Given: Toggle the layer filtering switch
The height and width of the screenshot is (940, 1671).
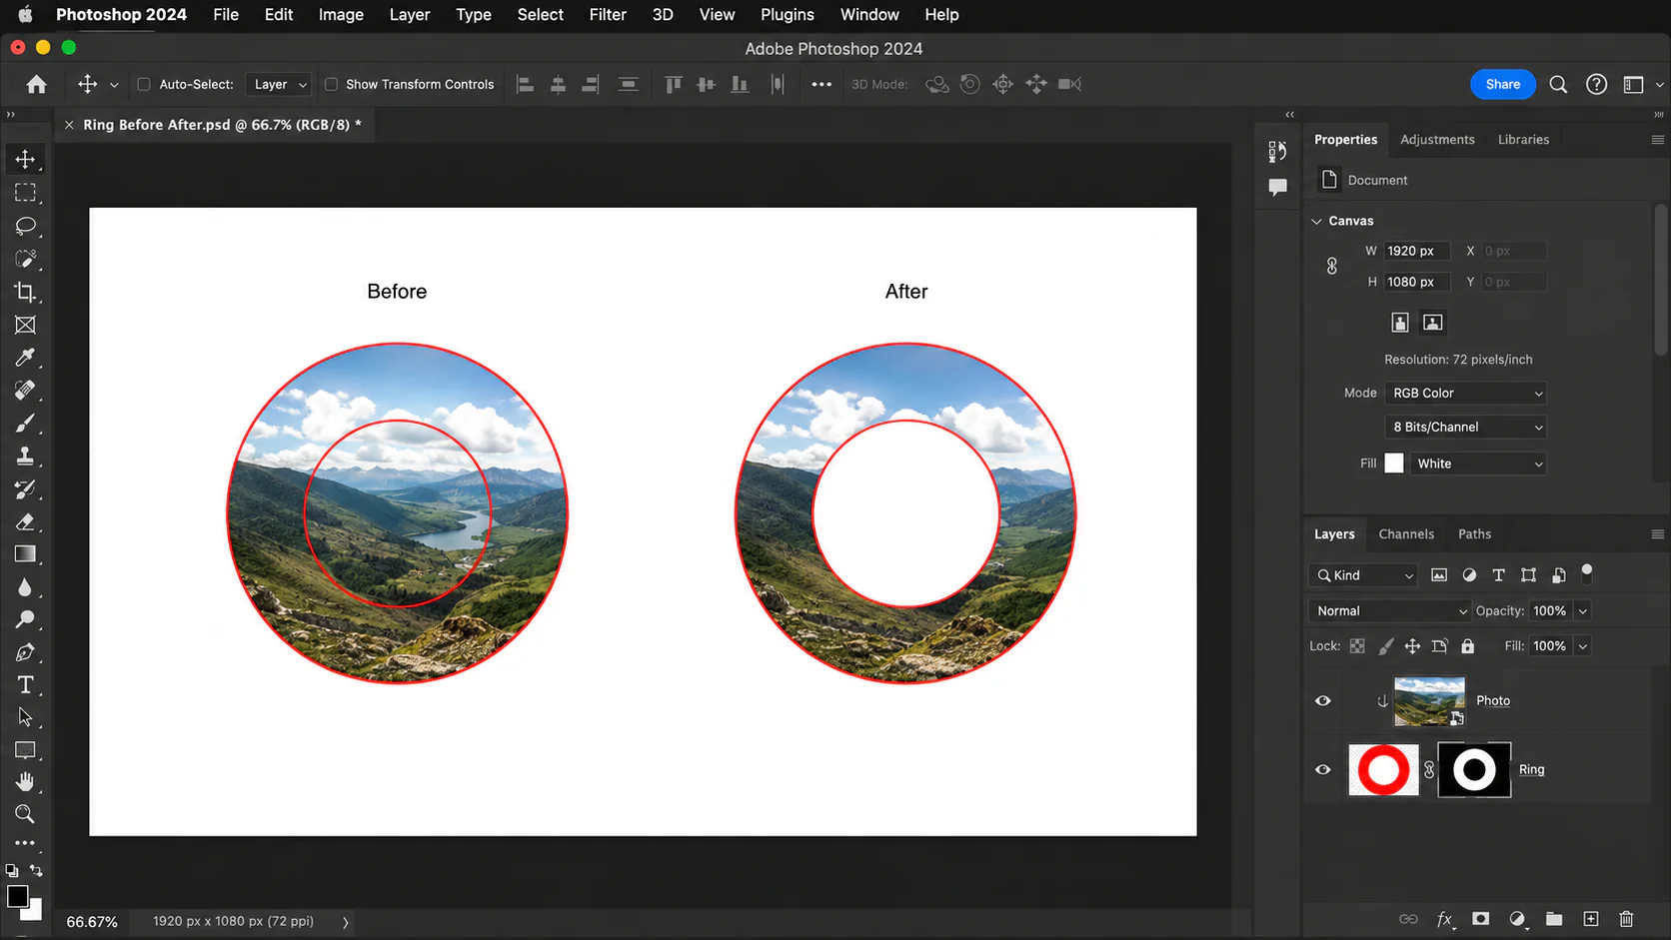Looking at the screenshot, I should (x=1587, y=573).
